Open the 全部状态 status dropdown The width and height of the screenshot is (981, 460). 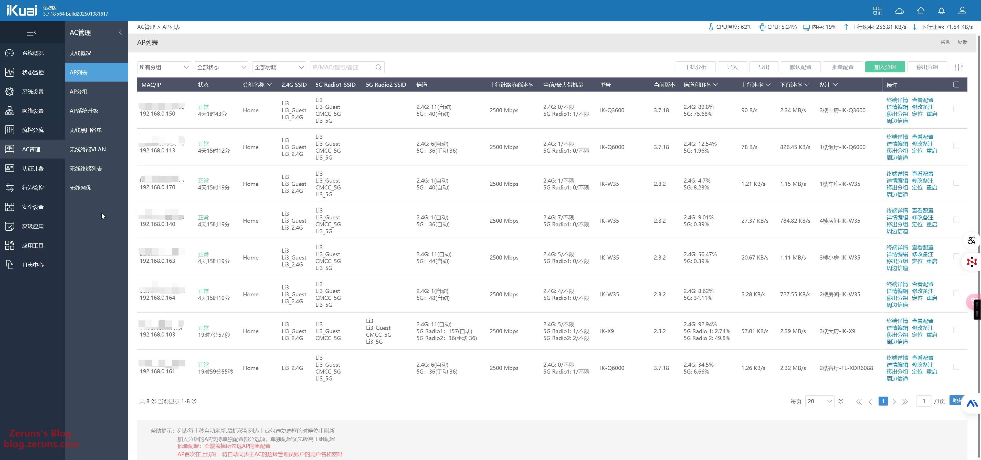(x=221, y=67)
